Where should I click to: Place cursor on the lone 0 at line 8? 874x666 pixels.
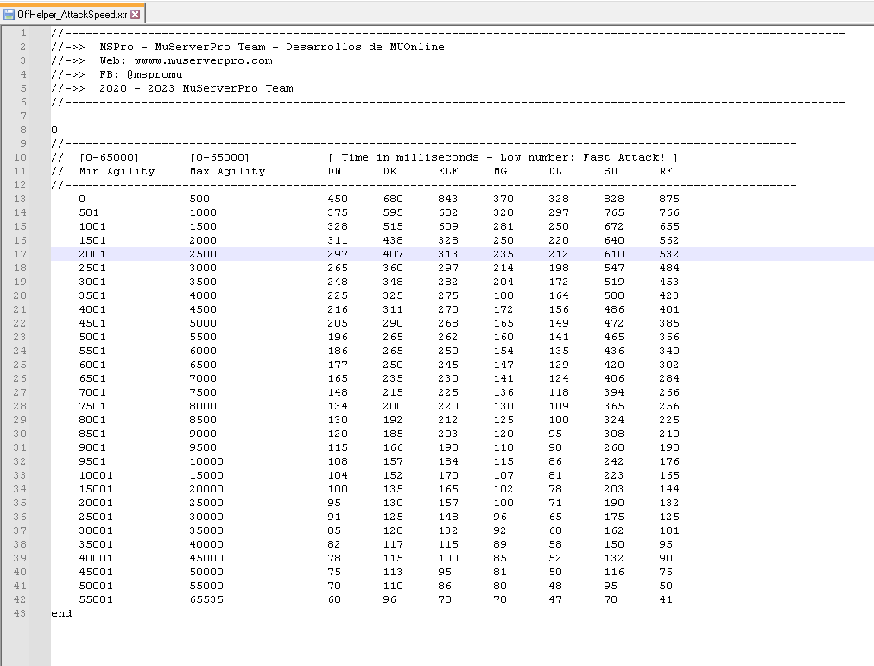[54, 130]
